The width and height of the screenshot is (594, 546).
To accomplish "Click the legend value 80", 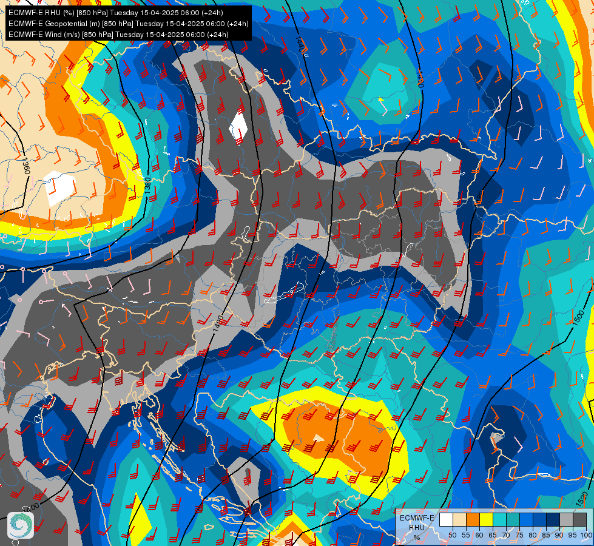I will 533,535.
